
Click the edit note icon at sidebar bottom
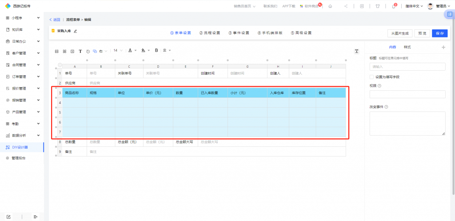(9, 217)
